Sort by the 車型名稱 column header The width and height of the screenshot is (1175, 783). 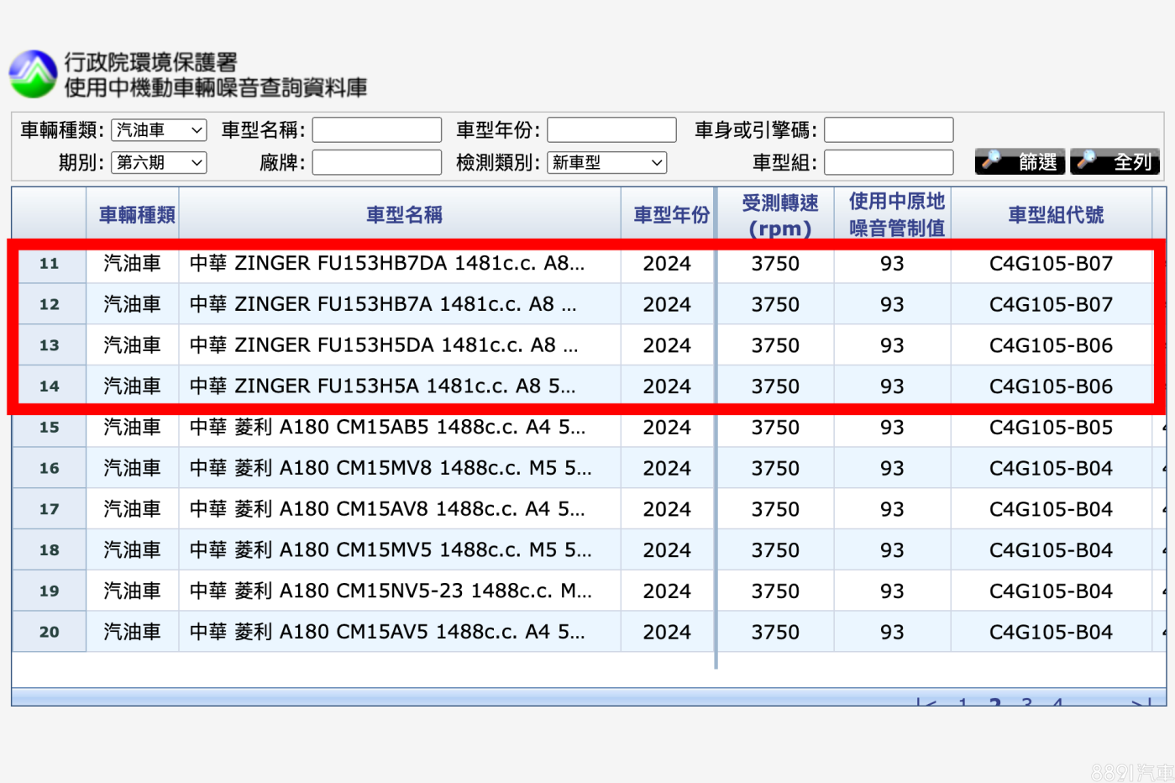404,215
